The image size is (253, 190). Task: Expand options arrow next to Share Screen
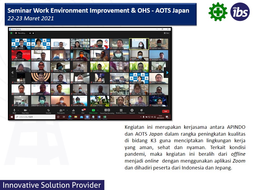98,110
